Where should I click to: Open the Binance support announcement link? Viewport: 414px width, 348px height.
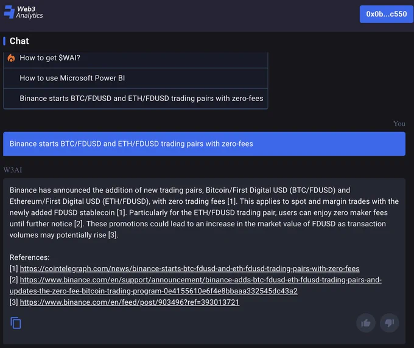(x=201, y=280)
